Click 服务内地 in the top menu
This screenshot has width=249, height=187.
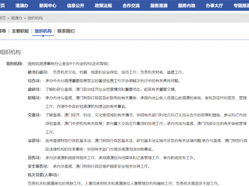[x=187, y=6]
